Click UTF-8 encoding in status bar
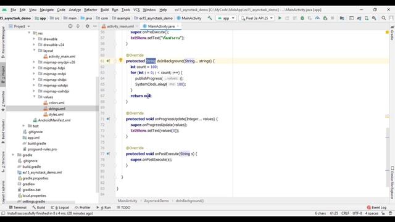 point(357,213)
